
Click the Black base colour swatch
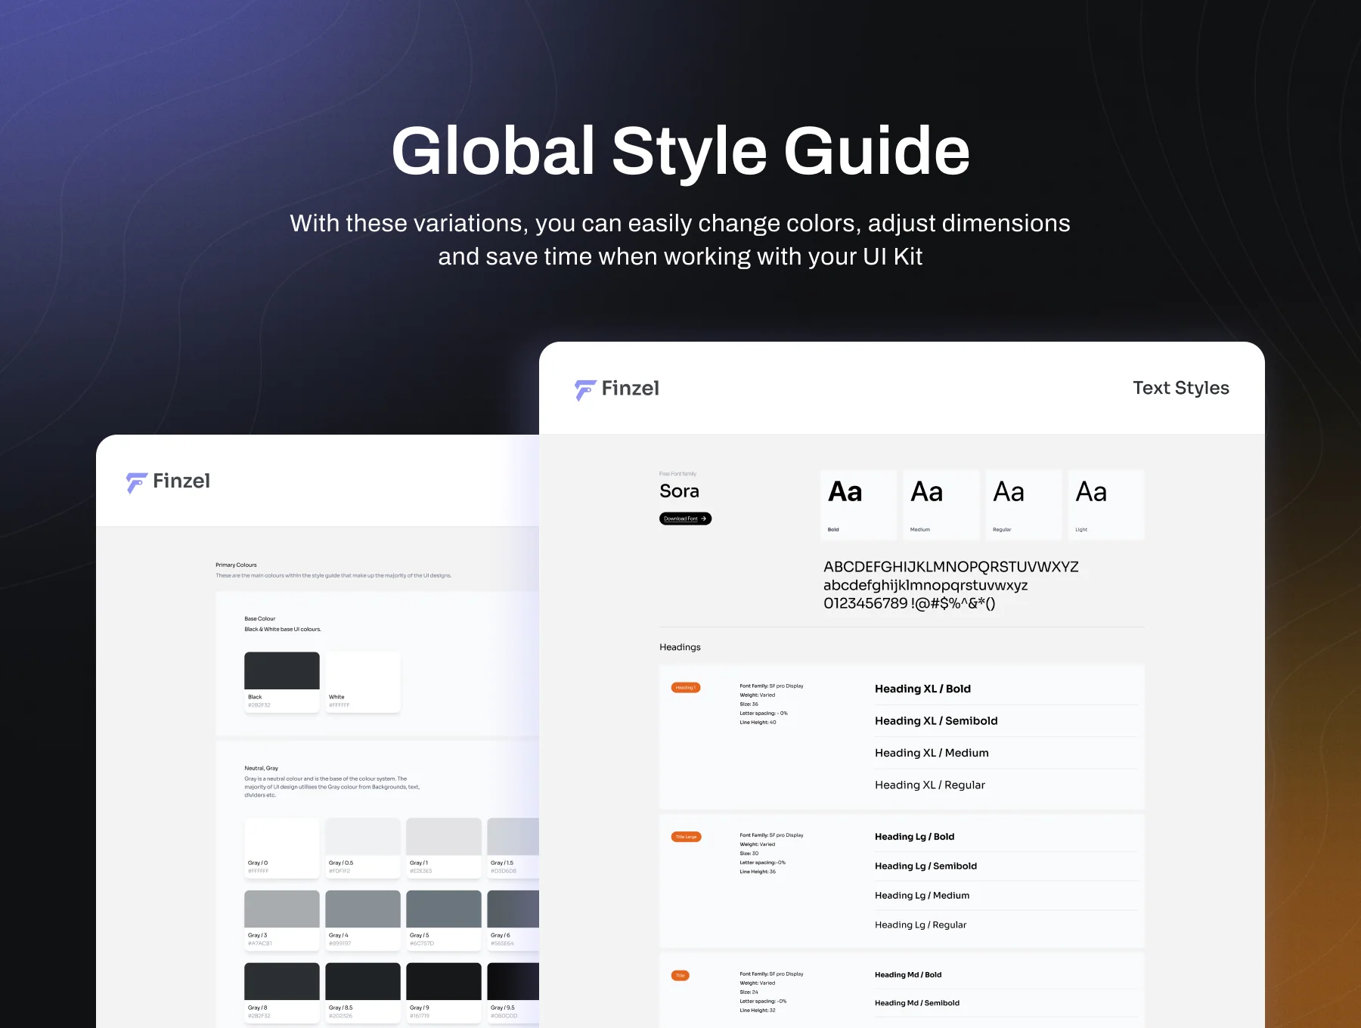coord(282,682)
